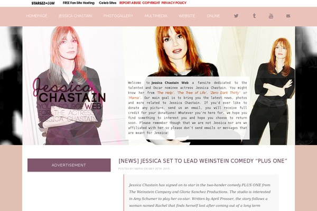Select the MULTIMEDIA menu item
317x211 pixels.
click(156, 16)
